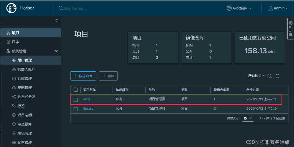The height and width of the screenshot is (147, 294).
Task: Click the project filter search magnifier icon
Action: (x=269, y=76)
